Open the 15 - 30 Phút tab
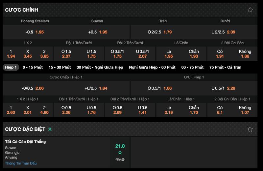This screenshot has height=171, width=263. [x=60, y=67]
